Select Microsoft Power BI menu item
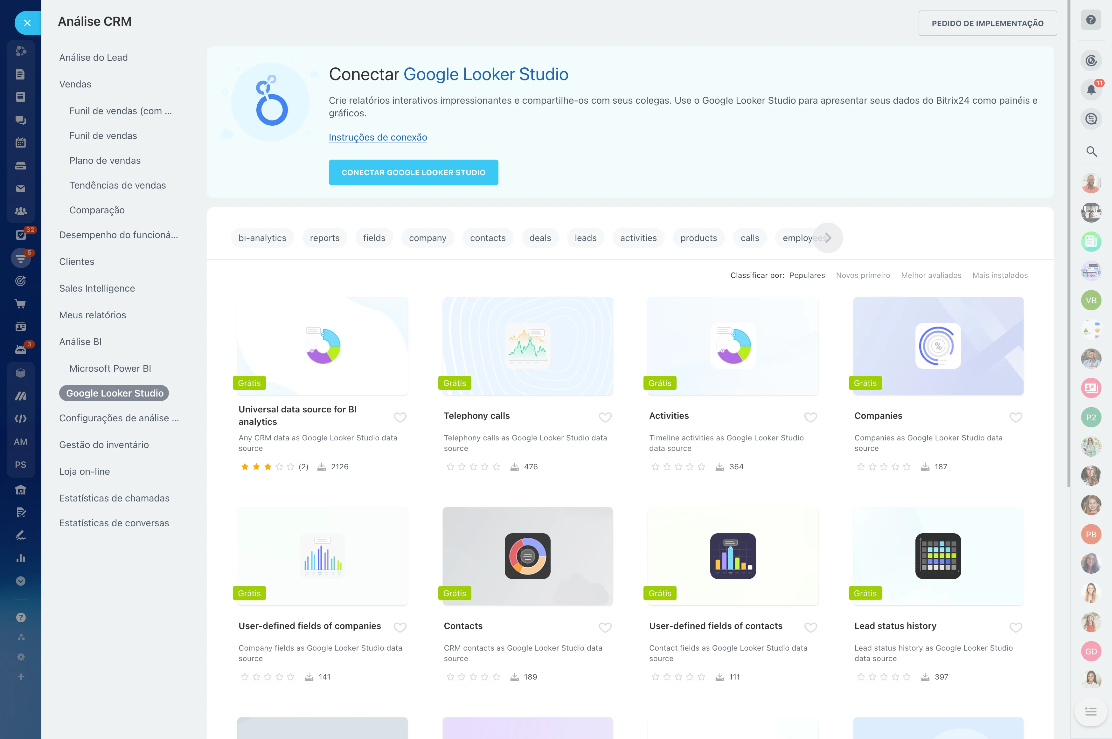The image size is (1112, 739). (110, 369)
